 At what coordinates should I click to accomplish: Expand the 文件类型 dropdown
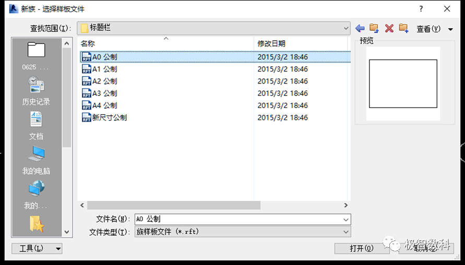tap(346, 232)
